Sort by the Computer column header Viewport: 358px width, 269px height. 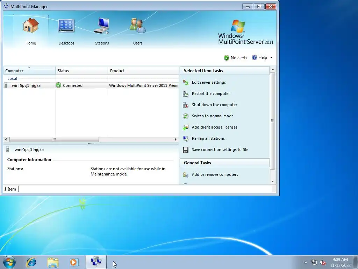click(x=29, y=71)
